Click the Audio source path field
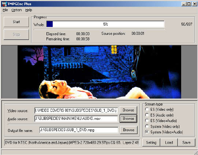Image resolution: width=198 pixels, height=155 pixels. 76,119
